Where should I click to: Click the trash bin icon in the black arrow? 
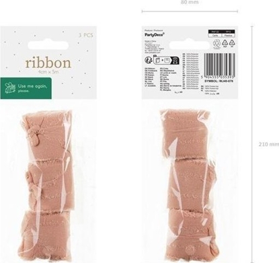point(175,61)
